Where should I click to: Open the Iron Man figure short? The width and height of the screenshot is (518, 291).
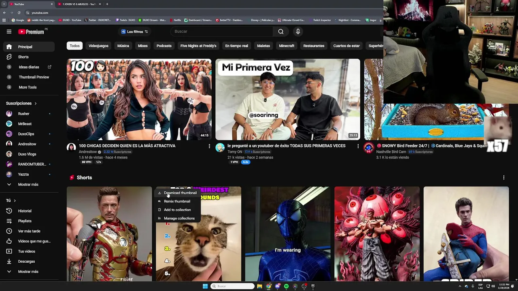pyautogui.click(x=109, y=234)
